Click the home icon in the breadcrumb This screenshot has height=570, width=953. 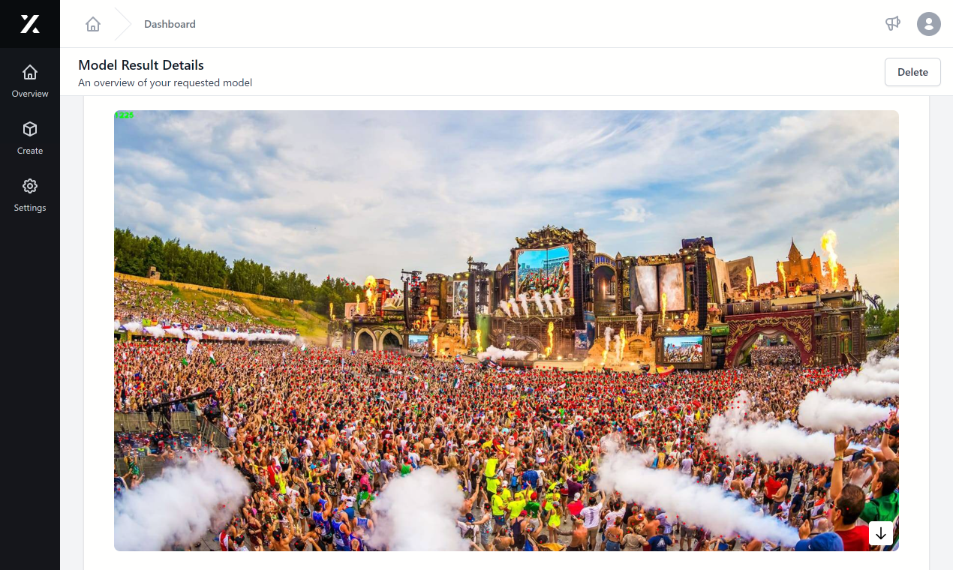[x=93, y=24]
